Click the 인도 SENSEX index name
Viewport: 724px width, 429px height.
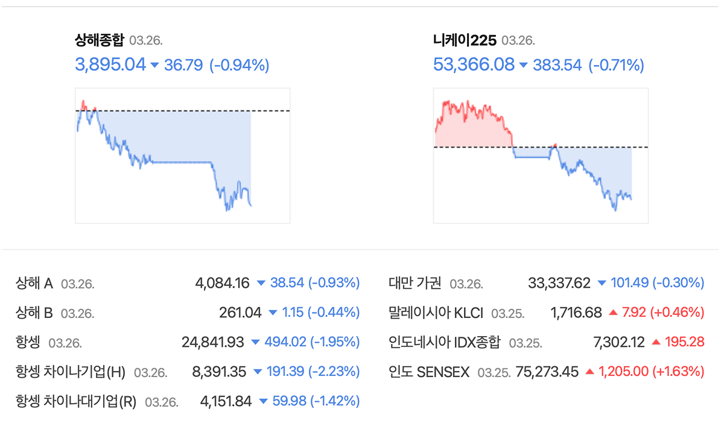click(429, 372)
